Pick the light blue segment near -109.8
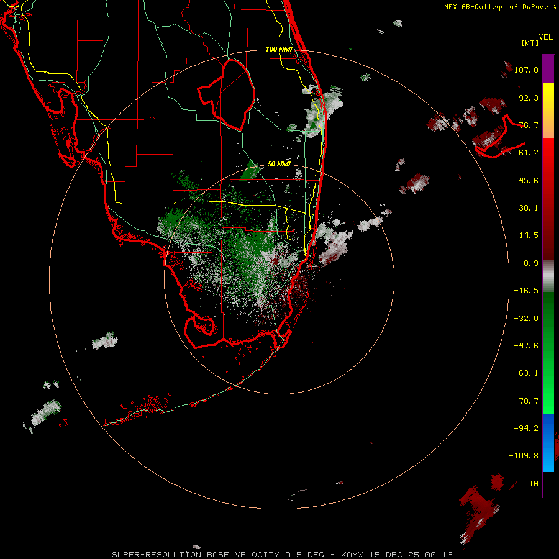The height and width of the screenshot is (559, 559). [548, 458]
